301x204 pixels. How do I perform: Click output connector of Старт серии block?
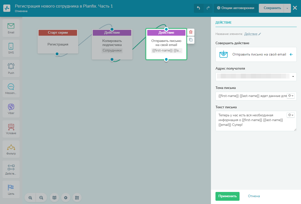coord(57,54)
